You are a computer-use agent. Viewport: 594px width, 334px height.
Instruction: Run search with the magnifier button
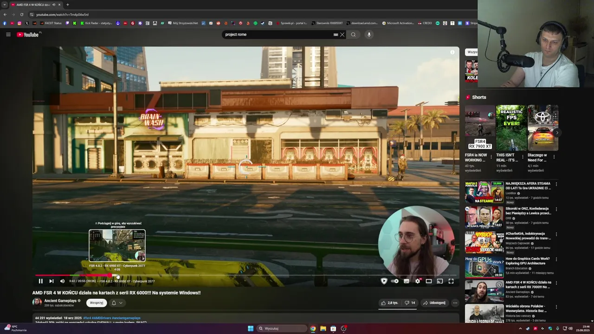(x=353, y=34)
